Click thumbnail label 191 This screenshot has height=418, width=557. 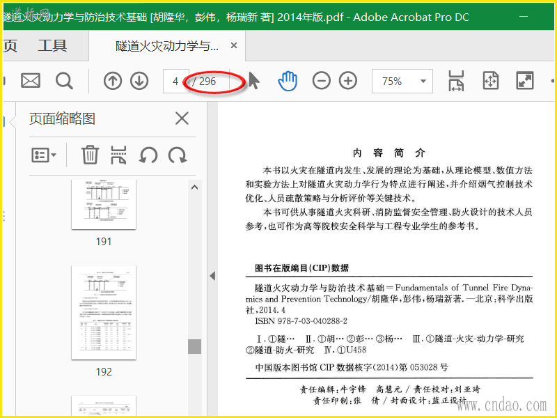[104, 242]
